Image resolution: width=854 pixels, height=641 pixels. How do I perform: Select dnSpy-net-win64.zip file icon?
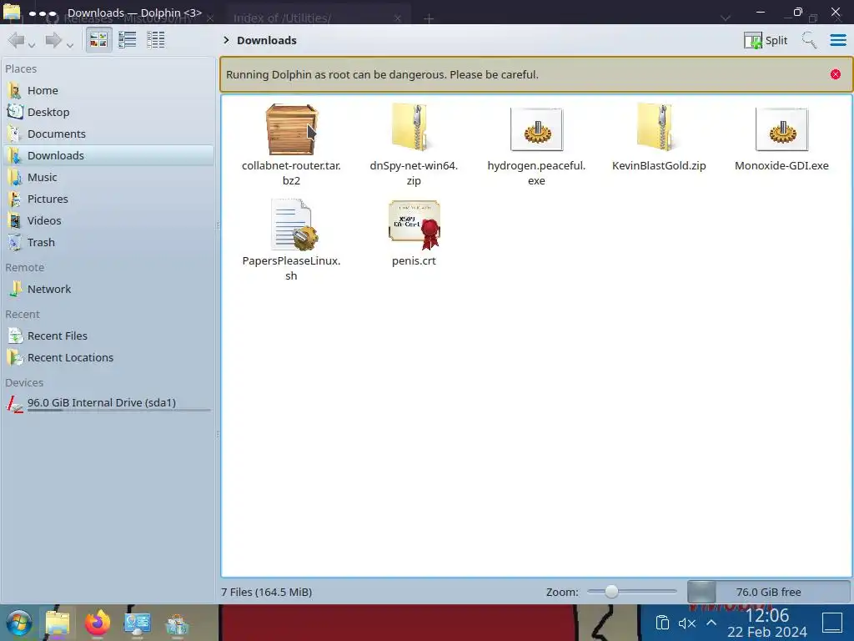[414, 128]
